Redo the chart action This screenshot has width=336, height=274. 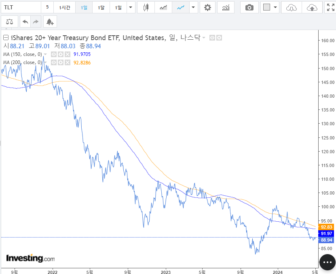click(36, 21)
